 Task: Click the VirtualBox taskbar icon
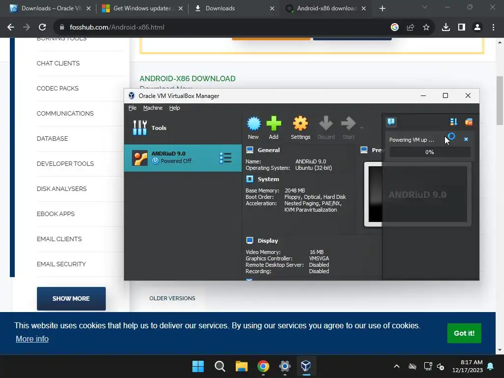306,366
